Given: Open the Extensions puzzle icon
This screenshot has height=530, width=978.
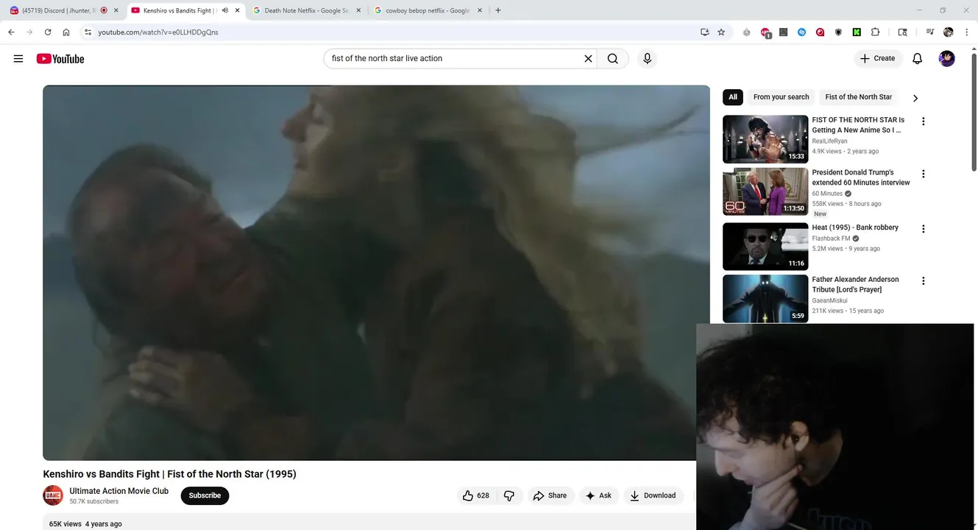Looking at the screenshot, I should pyautogui.click(x=875, y=32).
